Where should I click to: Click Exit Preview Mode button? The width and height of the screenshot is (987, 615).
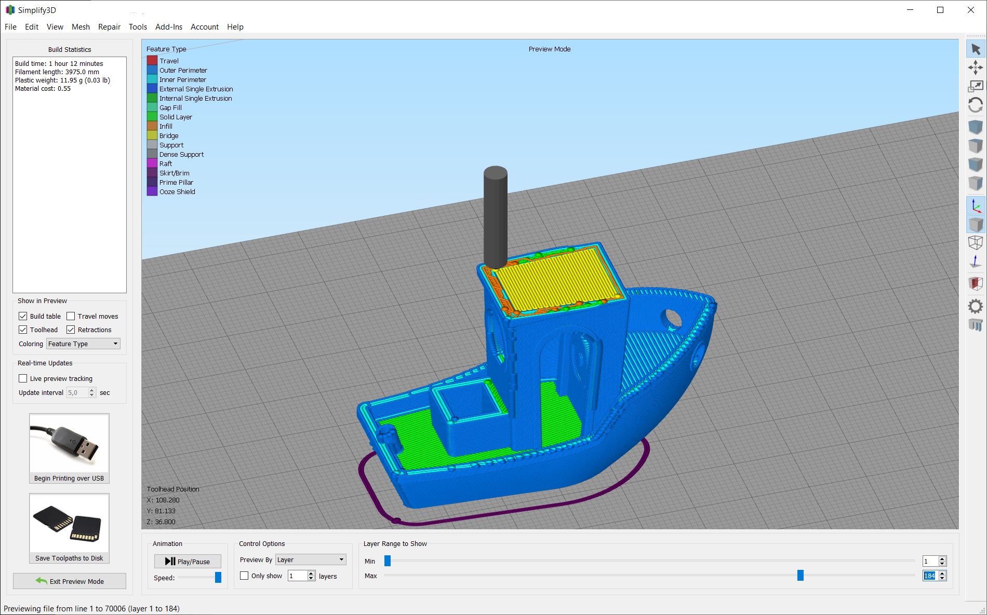point(70,581)
